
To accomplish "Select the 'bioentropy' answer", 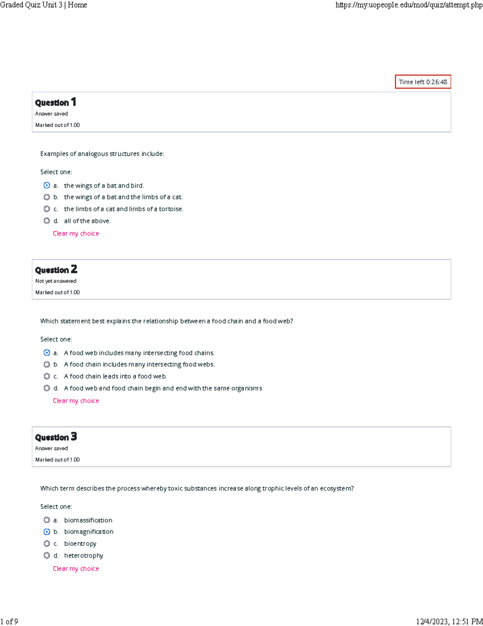I will (x=47, y=543).
